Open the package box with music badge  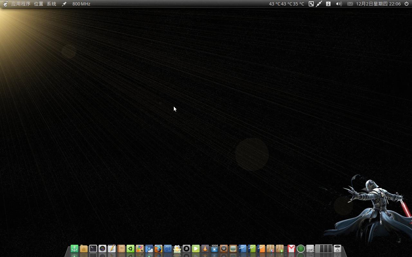click(x=270, y=249)
